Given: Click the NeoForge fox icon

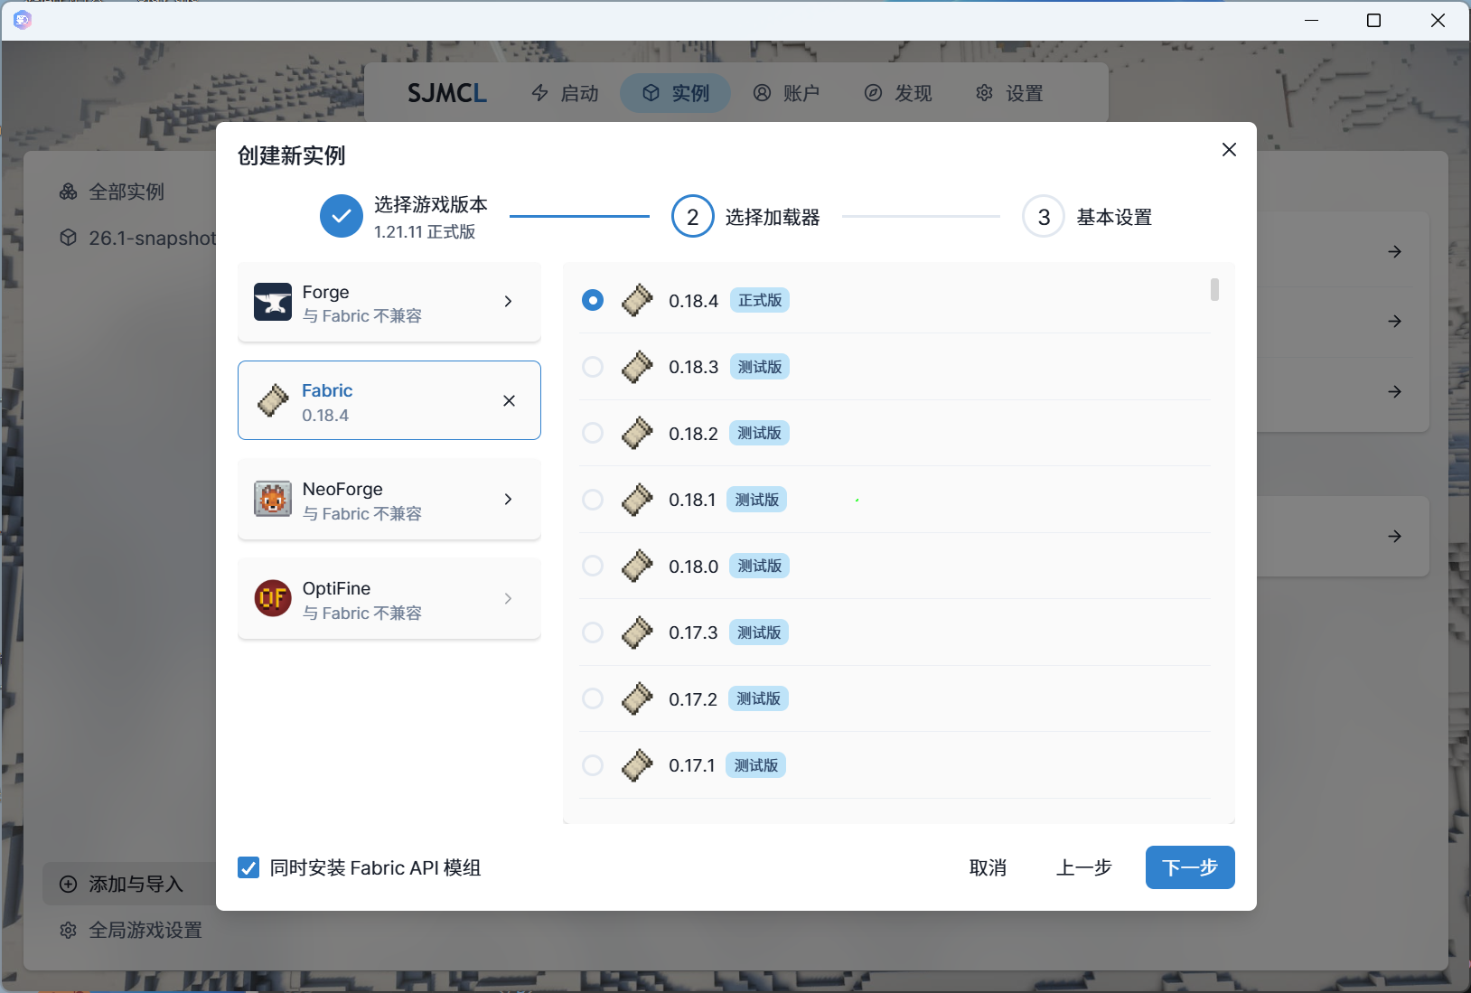Looking at the screenshot, I should 272,499.
